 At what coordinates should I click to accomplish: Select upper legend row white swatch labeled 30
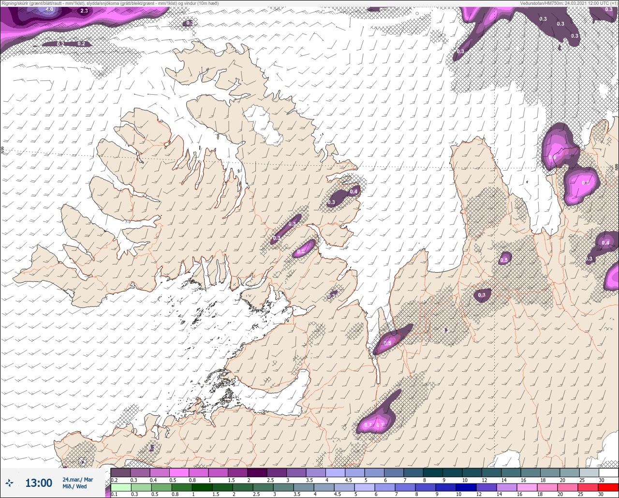tap(608, 472)
